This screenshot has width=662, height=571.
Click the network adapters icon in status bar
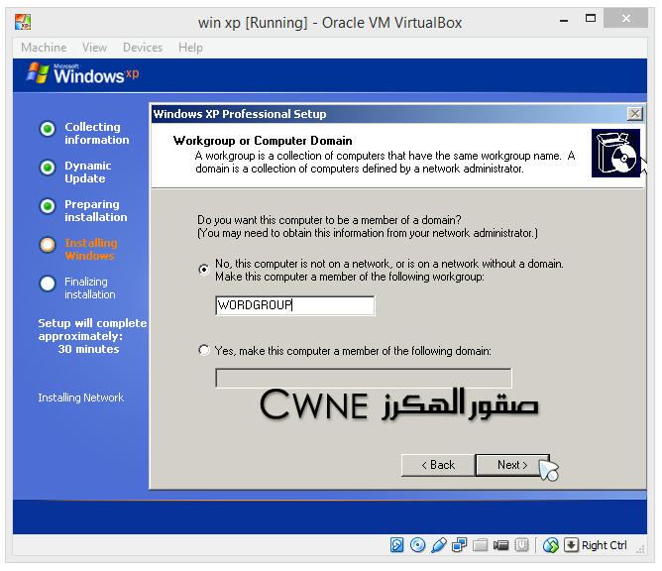[460, 545]
